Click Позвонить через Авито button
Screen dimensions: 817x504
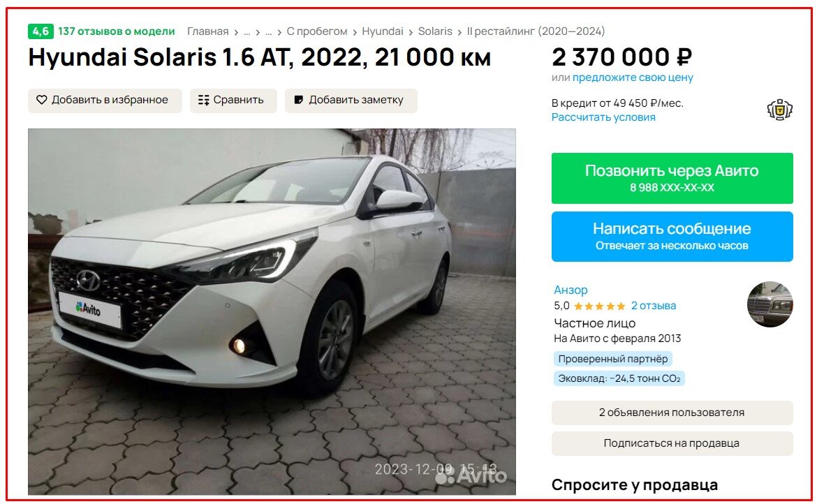pos(672,178)
